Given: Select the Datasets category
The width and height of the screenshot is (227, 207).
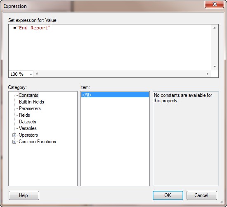Looking at the screenshot, I should [28, 122].
